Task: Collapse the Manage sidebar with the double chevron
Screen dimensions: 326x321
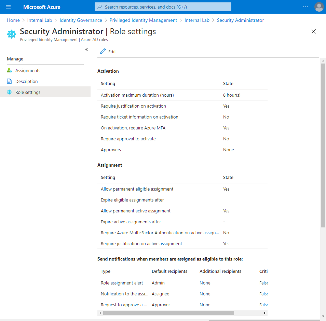Action: 86,50
